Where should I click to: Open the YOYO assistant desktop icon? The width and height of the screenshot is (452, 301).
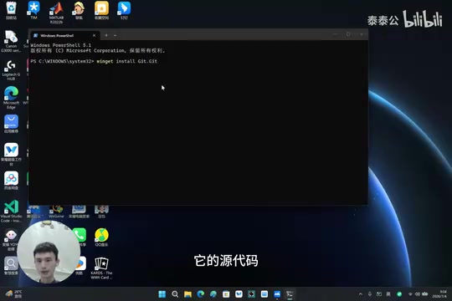[x=11, y=240]
